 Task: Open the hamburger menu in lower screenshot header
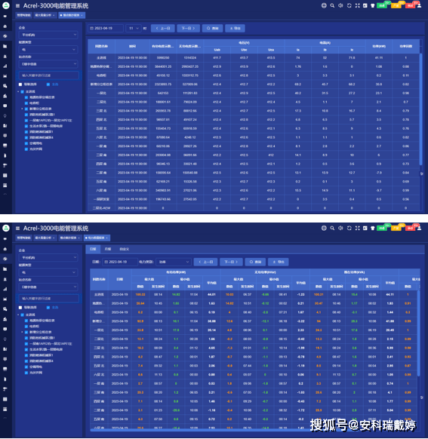[x=17, y=229]
